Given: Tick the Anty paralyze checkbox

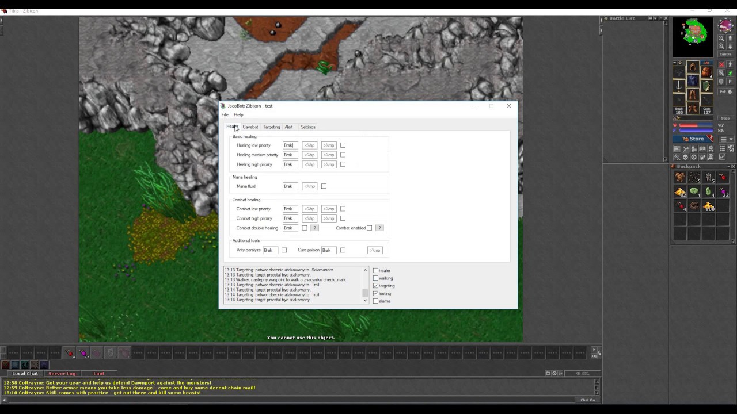Looking at the screenshot, I should point(284,250).
